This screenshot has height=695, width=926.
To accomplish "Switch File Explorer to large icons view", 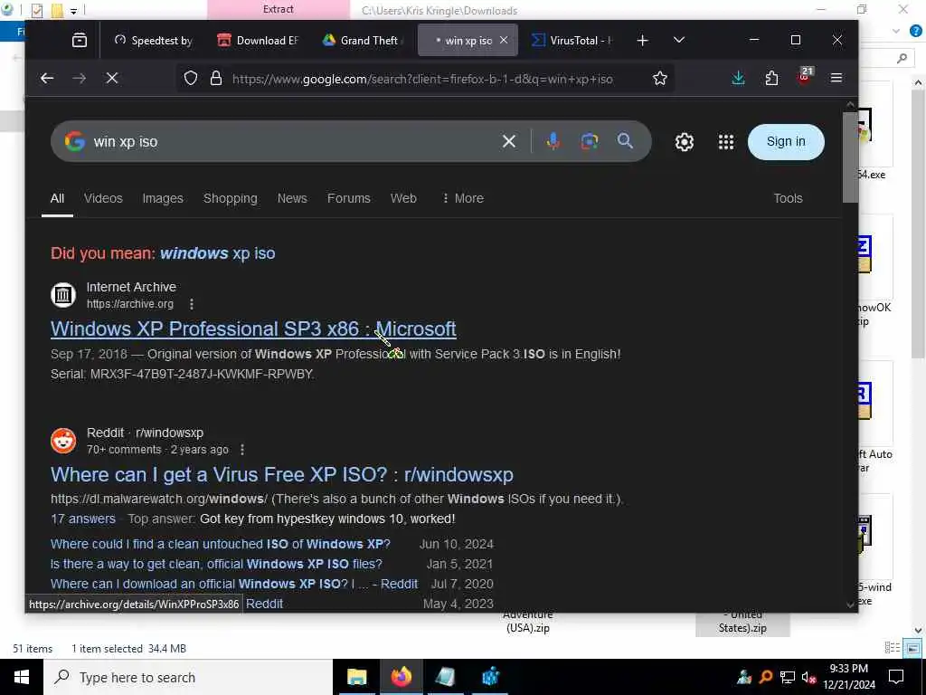I will (912, 648).
